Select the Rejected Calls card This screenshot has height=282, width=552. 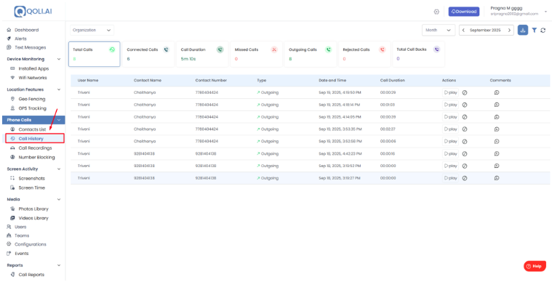click(364, 55)
